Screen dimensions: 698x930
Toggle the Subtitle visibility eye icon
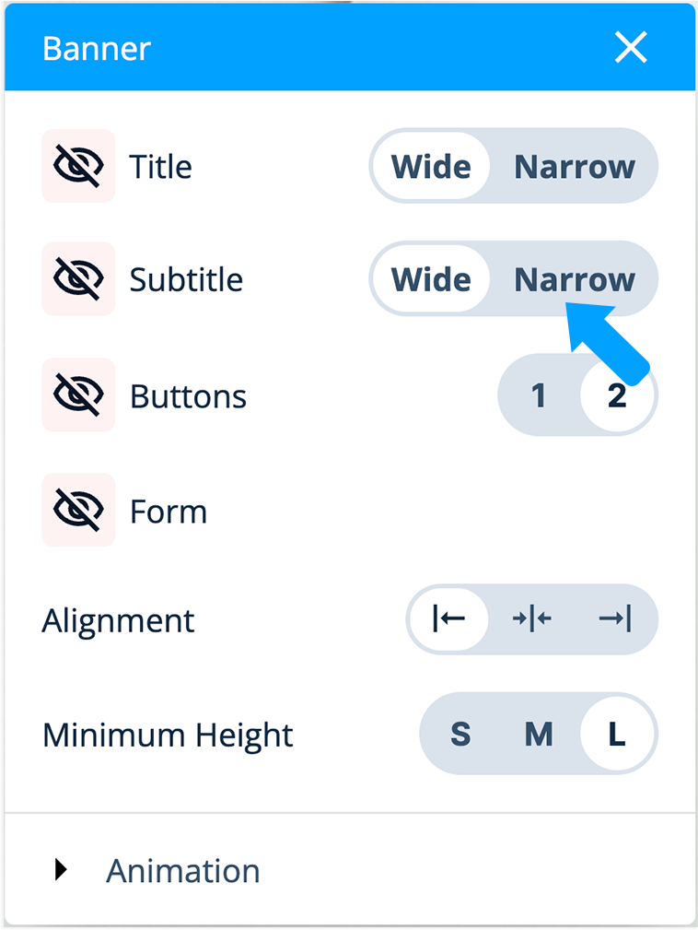click(x=78, y=278)
